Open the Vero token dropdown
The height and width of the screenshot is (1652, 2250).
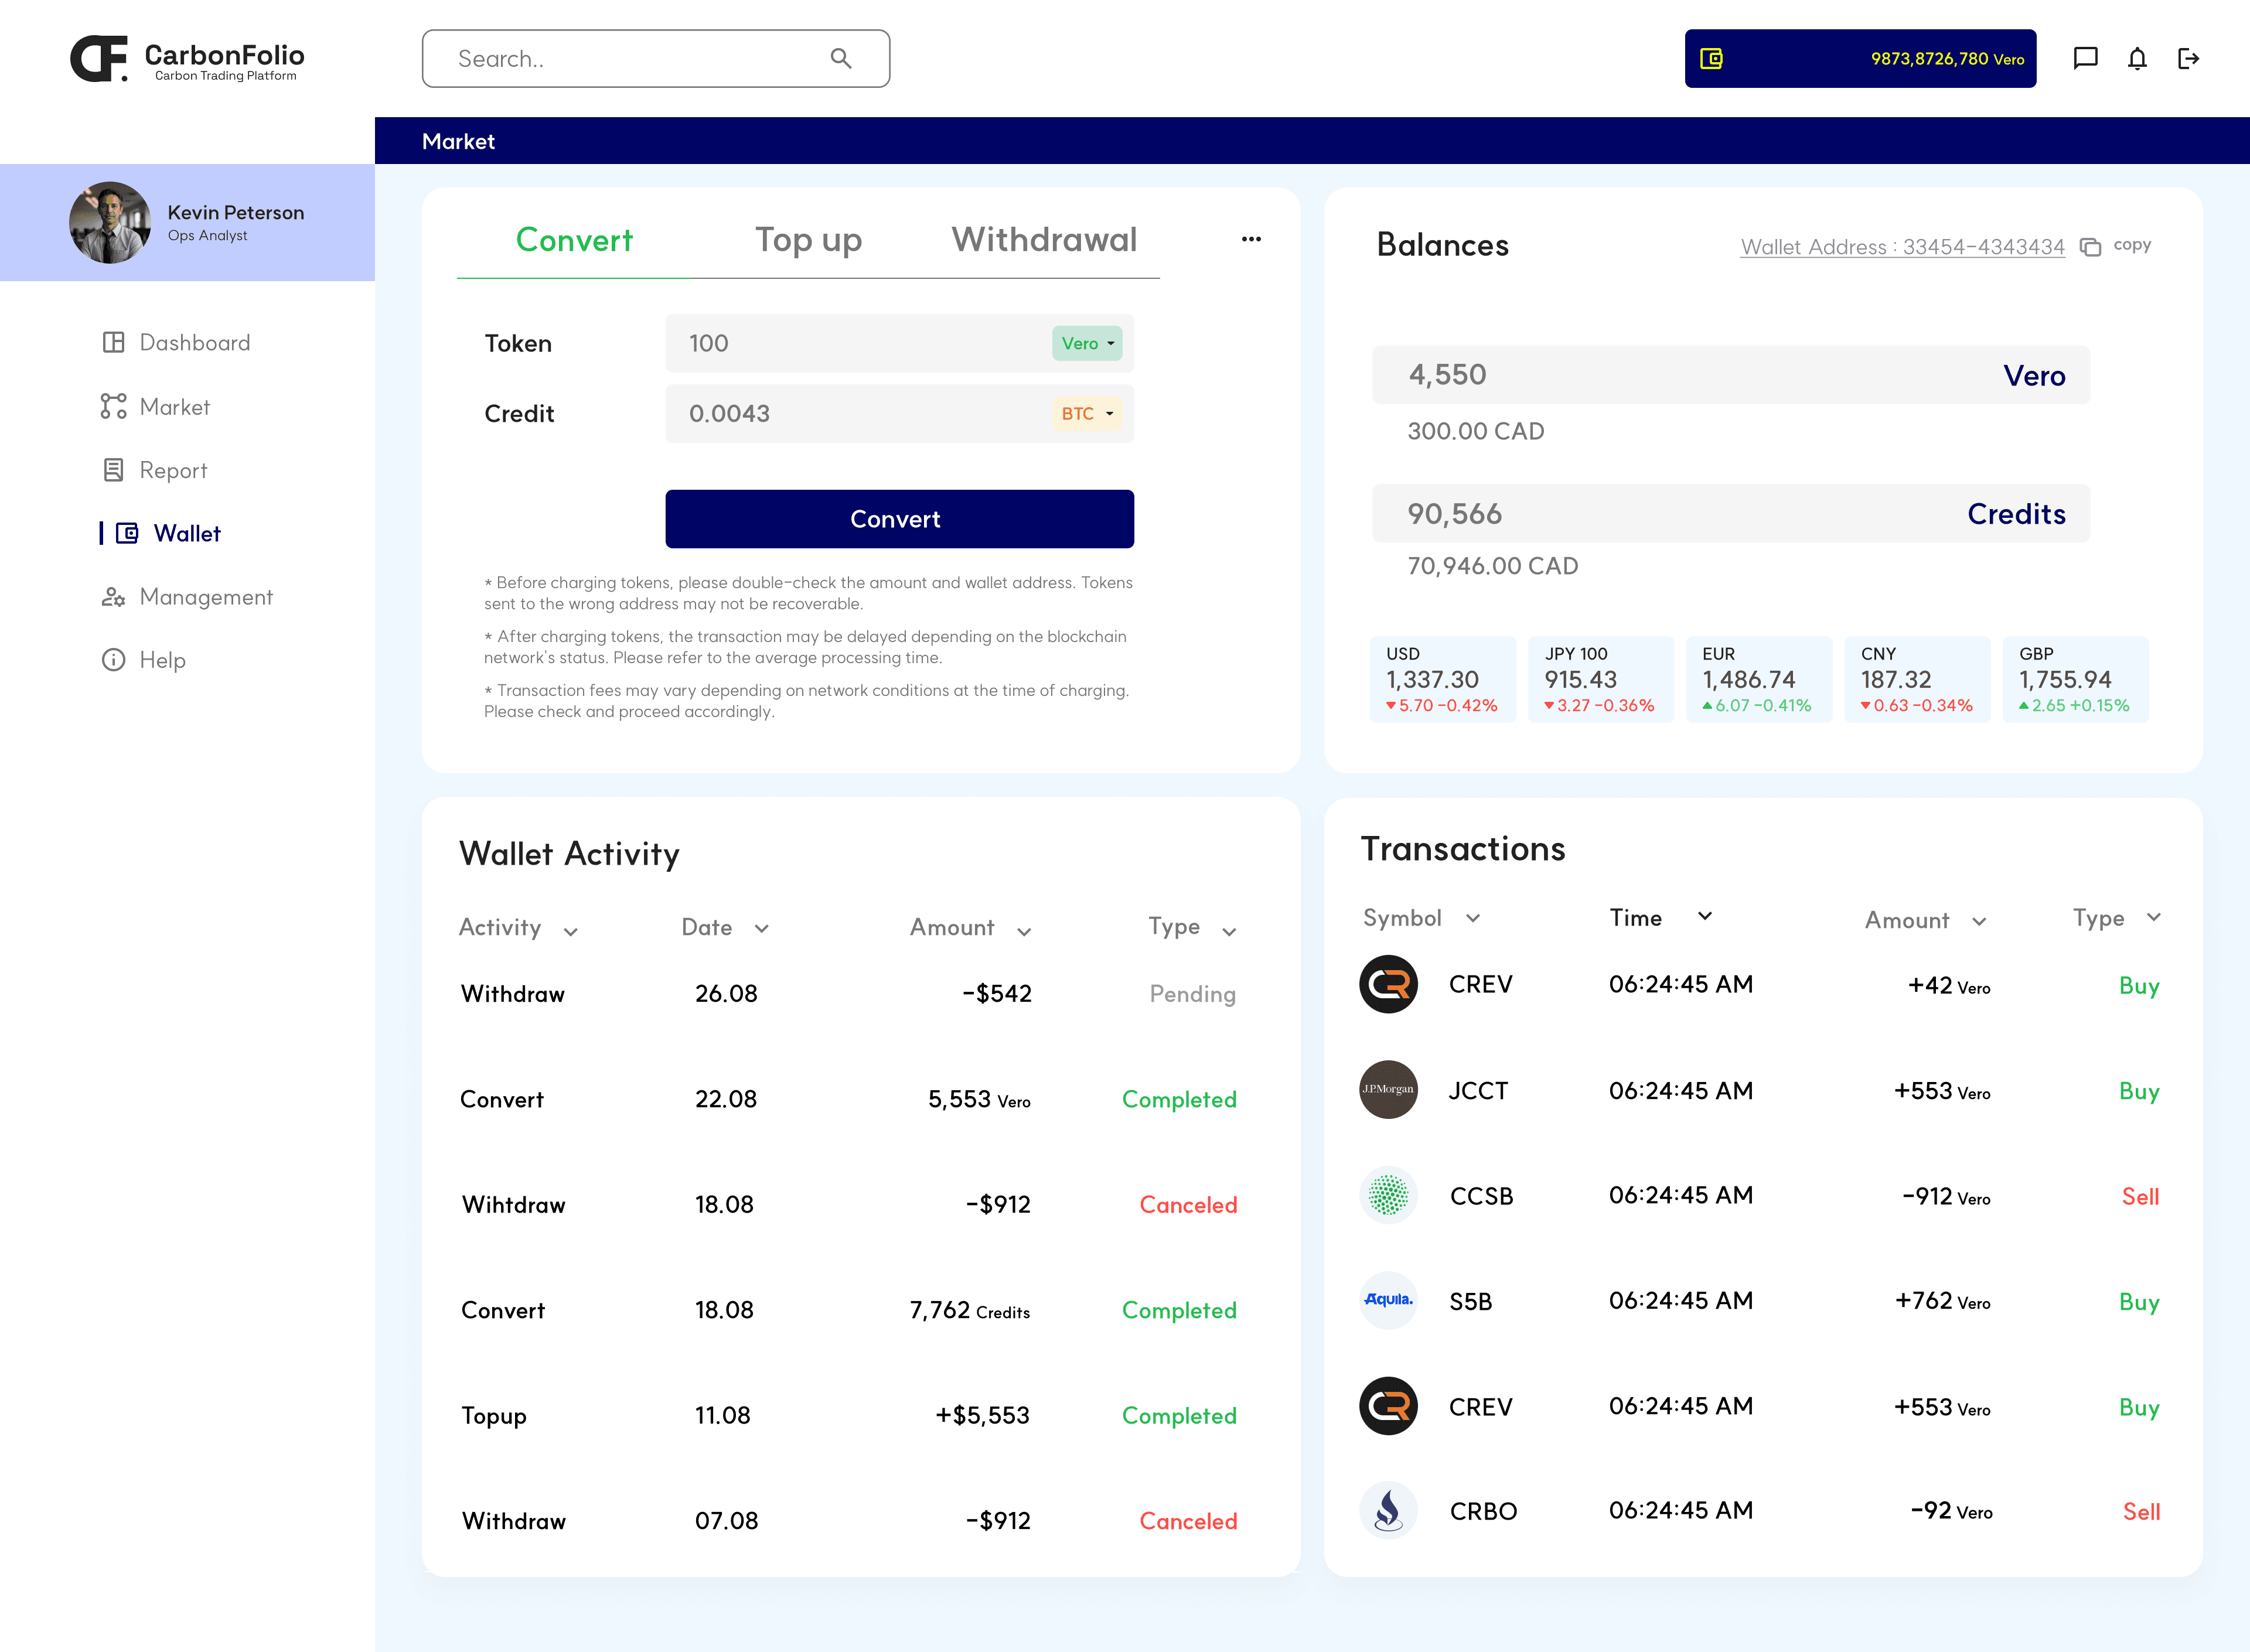pyautogui.click(x=1087, y=343)
